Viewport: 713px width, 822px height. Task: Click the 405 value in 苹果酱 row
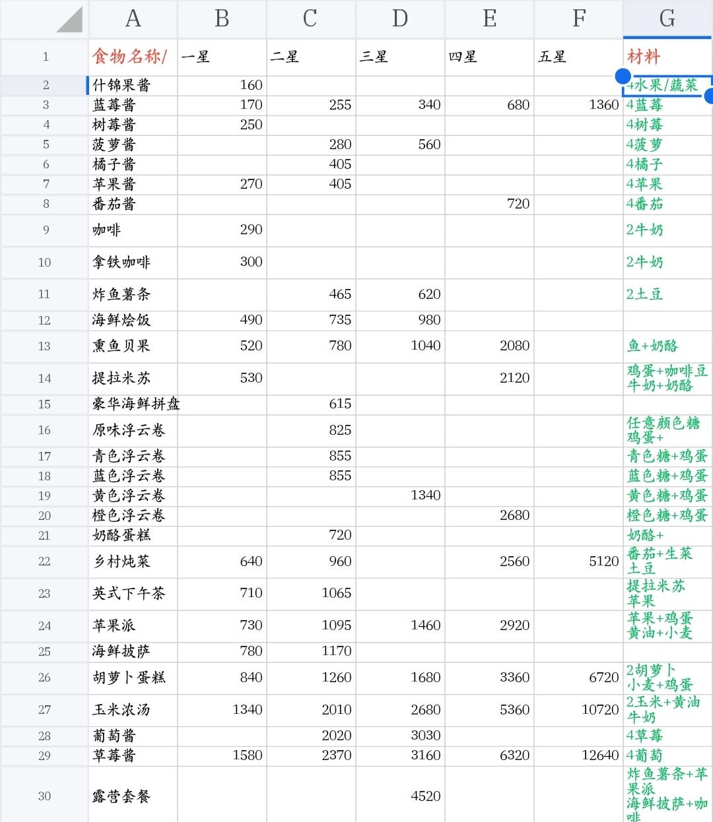(x=311, y=184)
